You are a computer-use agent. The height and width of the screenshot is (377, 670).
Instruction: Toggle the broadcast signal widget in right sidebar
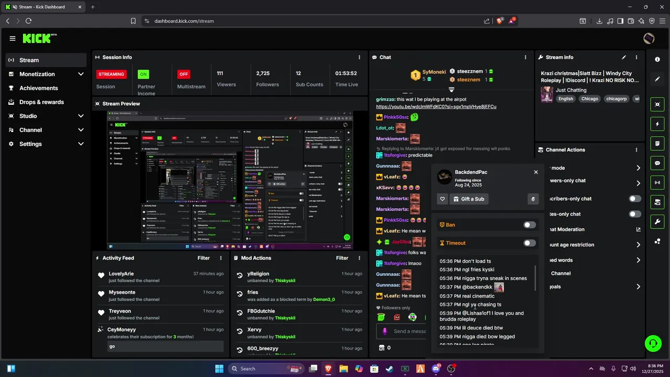point(657,182)
